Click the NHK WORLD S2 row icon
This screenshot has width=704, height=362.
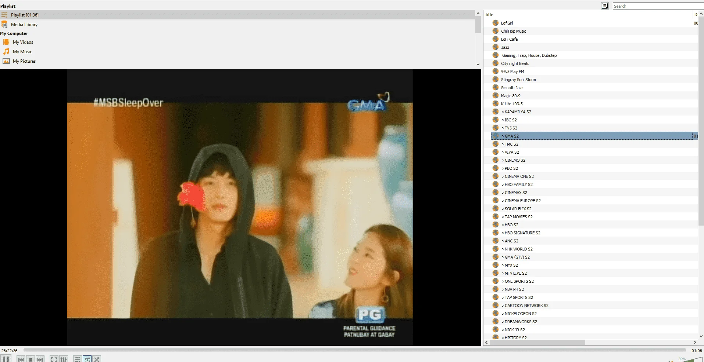tap(496, 249)
